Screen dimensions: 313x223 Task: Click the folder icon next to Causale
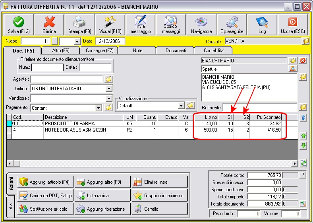(x=305, y=41)
